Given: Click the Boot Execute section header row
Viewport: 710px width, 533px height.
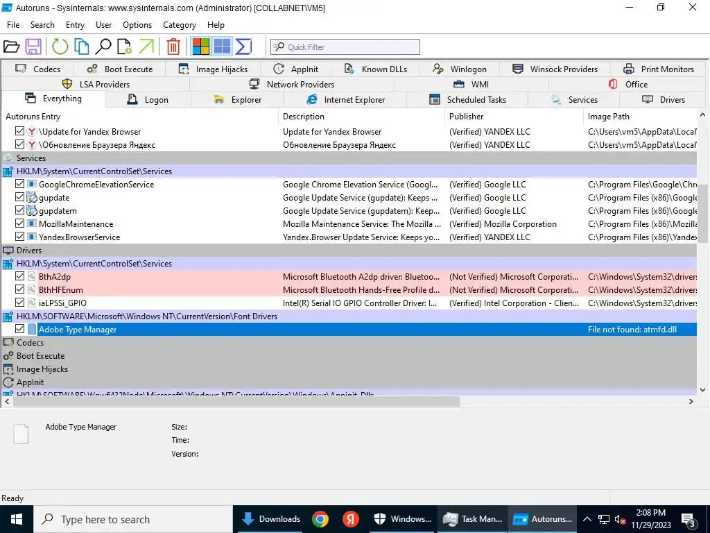Looking at the screenshot, I should click(349, 356).
